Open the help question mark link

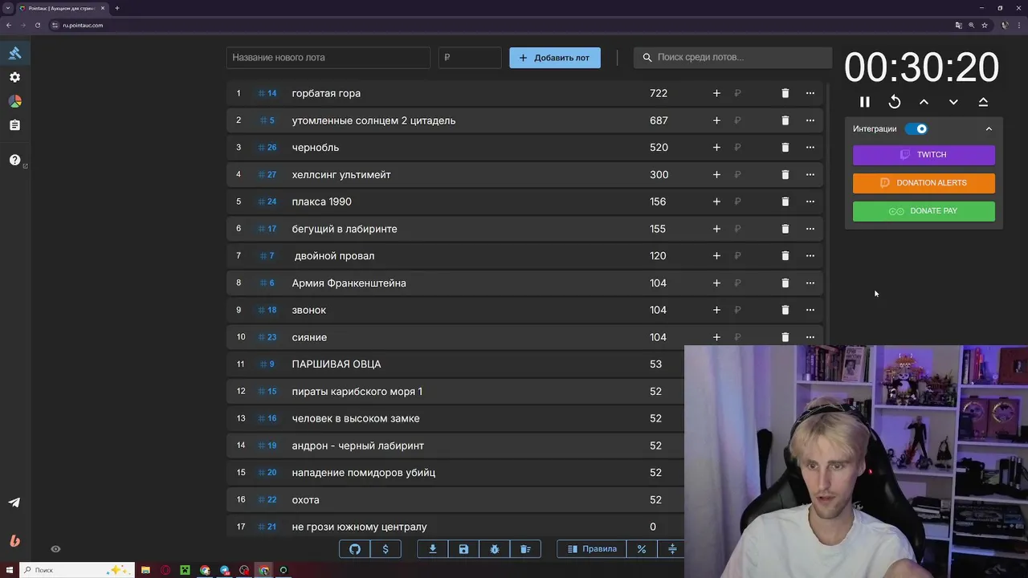[x=14, y=160]
